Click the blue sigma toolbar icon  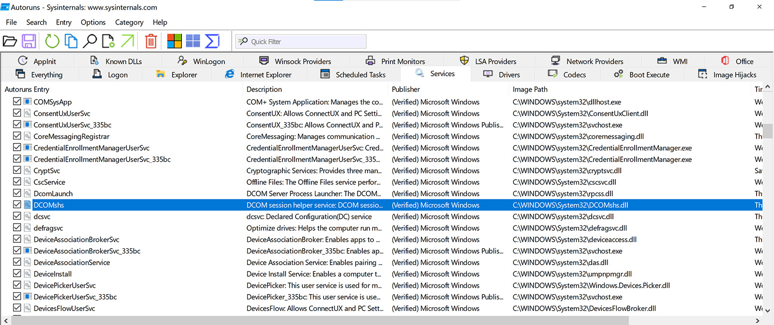(x=212, y=42)
